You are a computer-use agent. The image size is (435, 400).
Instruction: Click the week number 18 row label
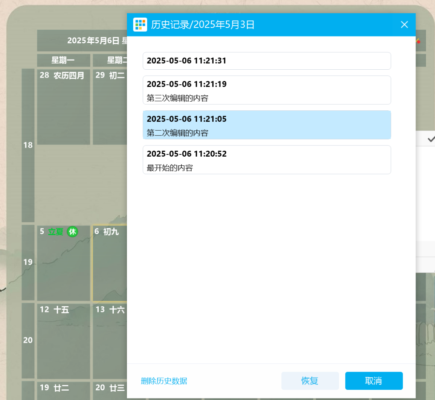[x=28, y=145]
